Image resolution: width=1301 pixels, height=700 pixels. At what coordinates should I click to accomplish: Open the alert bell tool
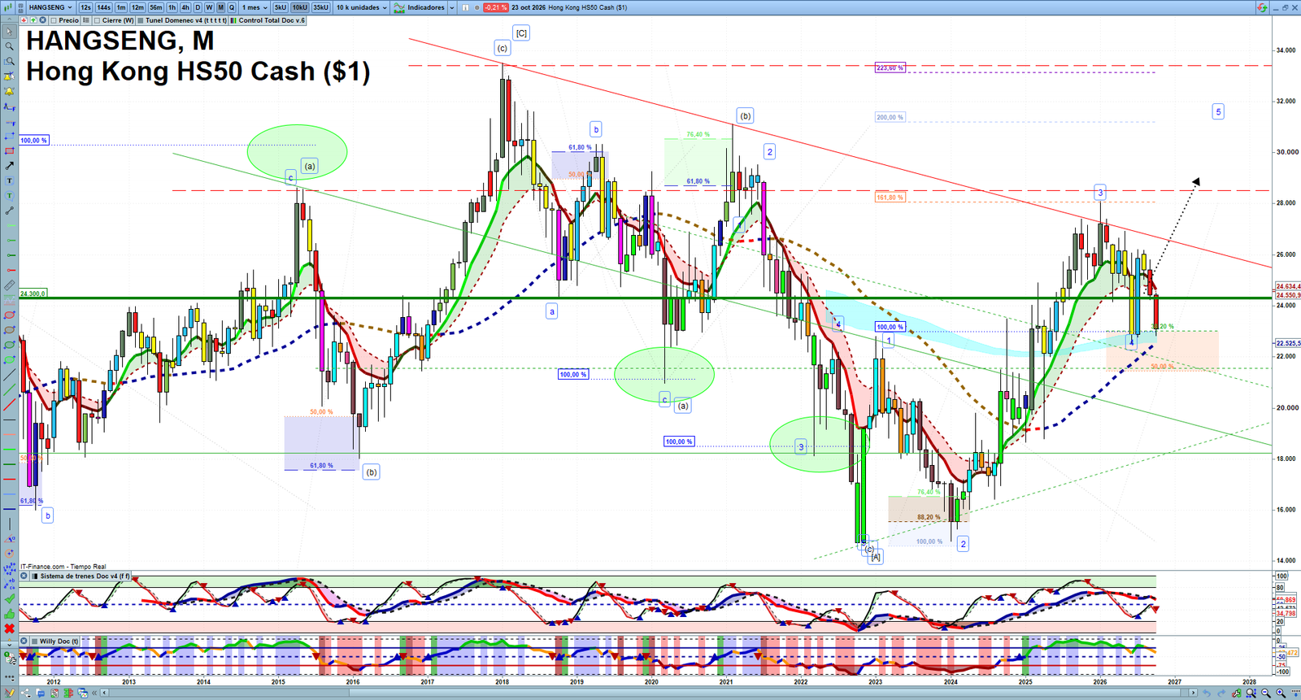pos(10,91)
